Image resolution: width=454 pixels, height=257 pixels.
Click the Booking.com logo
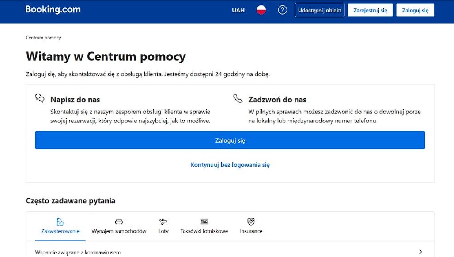click(53, 10)
